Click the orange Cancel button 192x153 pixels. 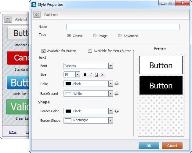[172, 146]
